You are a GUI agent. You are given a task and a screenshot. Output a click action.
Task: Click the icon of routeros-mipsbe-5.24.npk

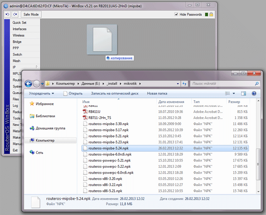pos(85,148)
